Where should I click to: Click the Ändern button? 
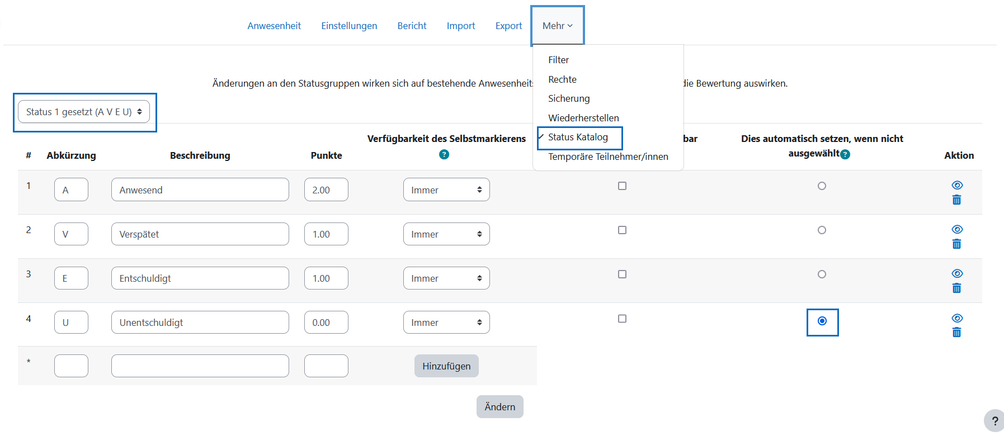coord(500,407)
